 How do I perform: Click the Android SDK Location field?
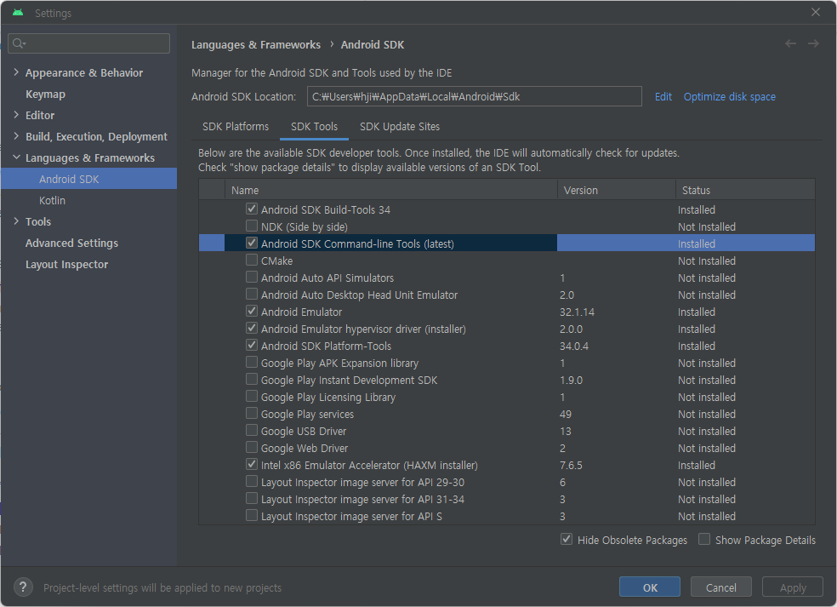(474, 97)
